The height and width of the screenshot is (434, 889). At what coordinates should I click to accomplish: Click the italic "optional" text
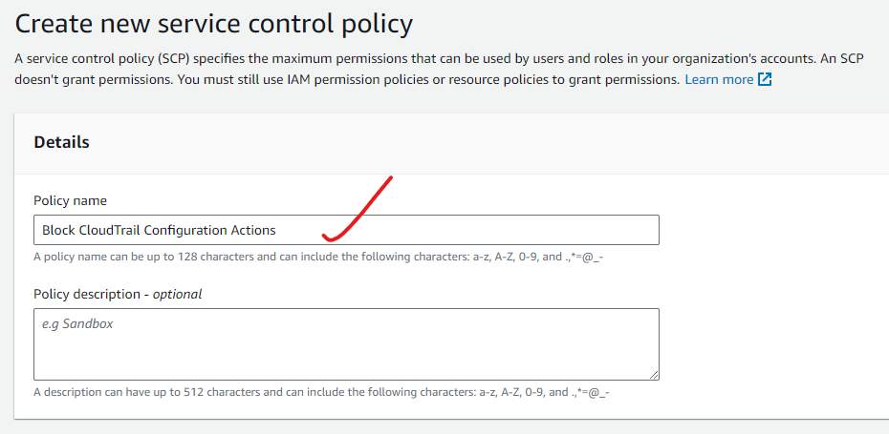(x=178, y=294)
